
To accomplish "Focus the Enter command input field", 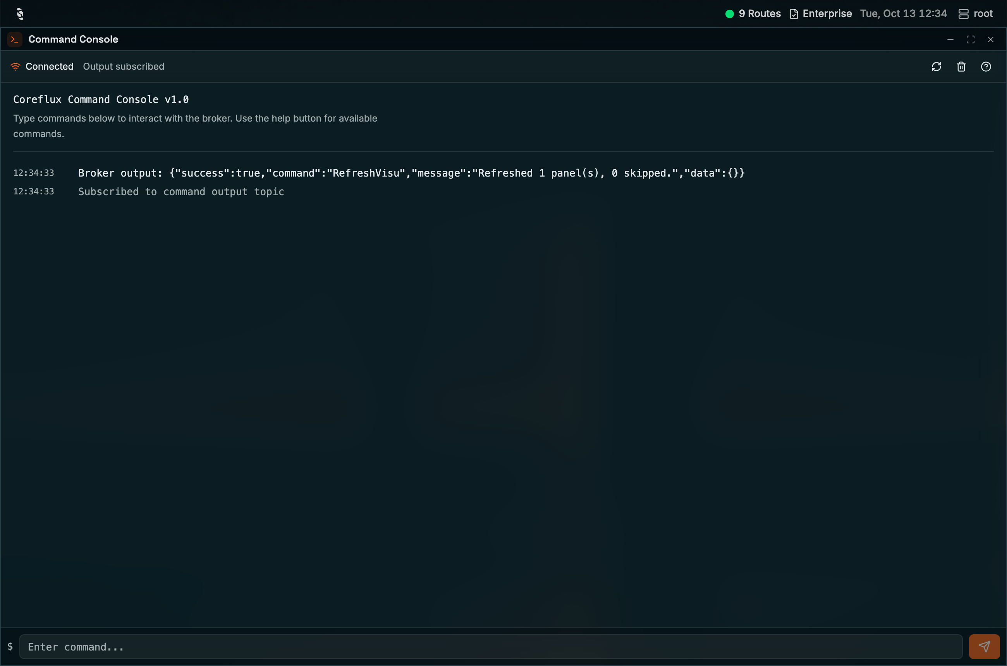I will click(x=491, y=647).
